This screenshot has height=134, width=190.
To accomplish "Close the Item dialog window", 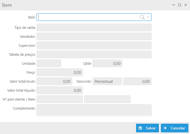I will coord(186,5).
